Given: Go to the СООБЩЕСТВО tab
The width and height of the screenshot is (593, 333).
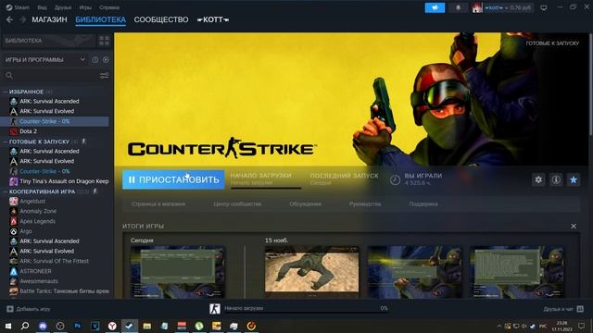Looking at the screenshot, I should point(161,19).
